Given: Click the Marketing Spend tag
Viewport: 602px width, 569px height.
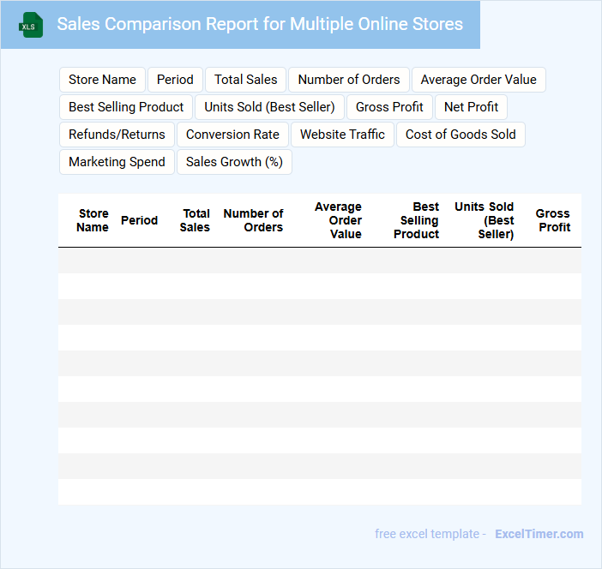Looking at the screenshot, I should [x=117, y=162].
